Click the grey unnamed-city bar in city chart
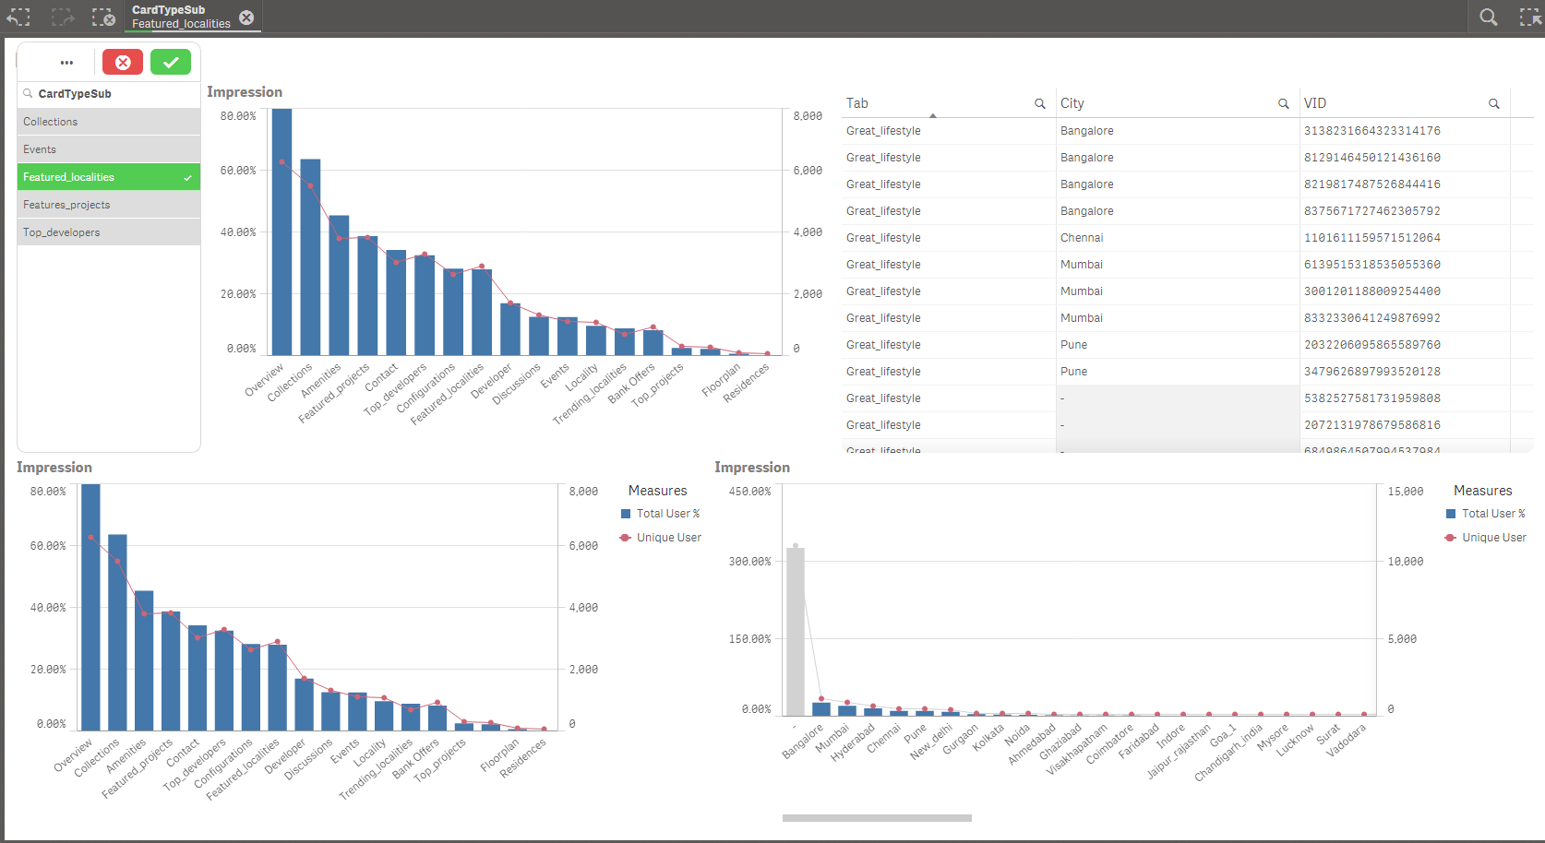Screen dimensions: 1545x843 [795, 632]
